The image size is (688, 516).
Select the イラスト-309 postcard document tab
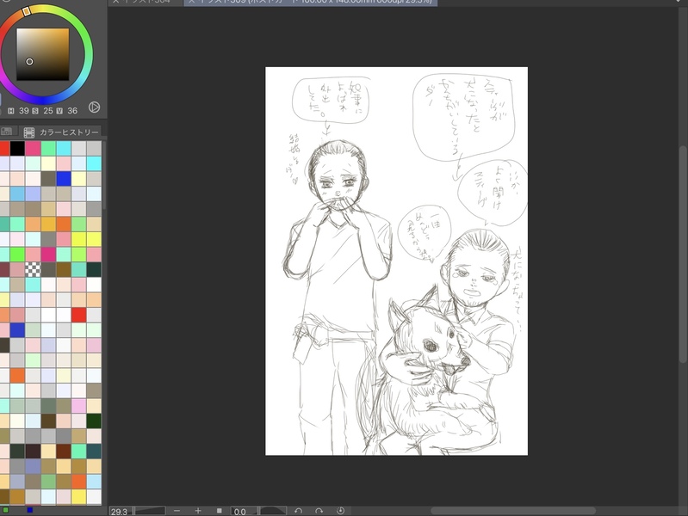[x=311, y=3]
